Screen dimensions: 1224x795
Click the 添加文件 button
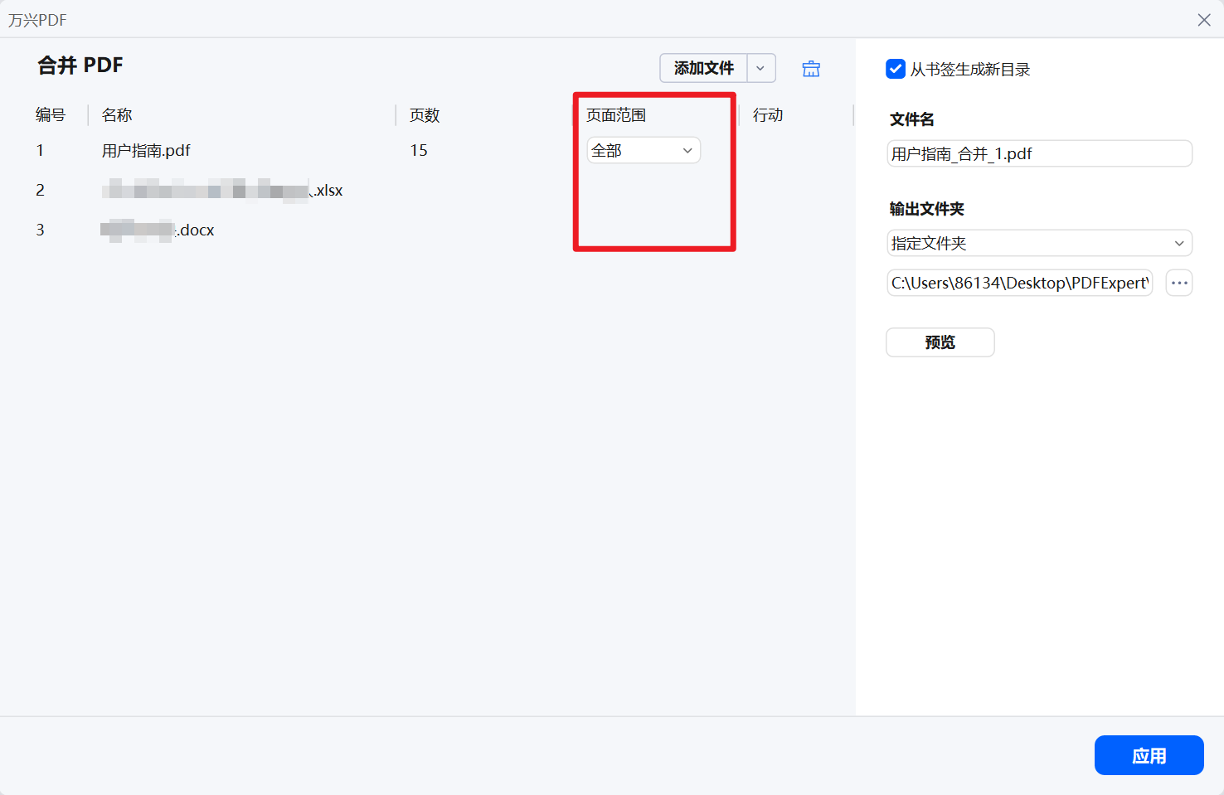click(x=702, y=68)
